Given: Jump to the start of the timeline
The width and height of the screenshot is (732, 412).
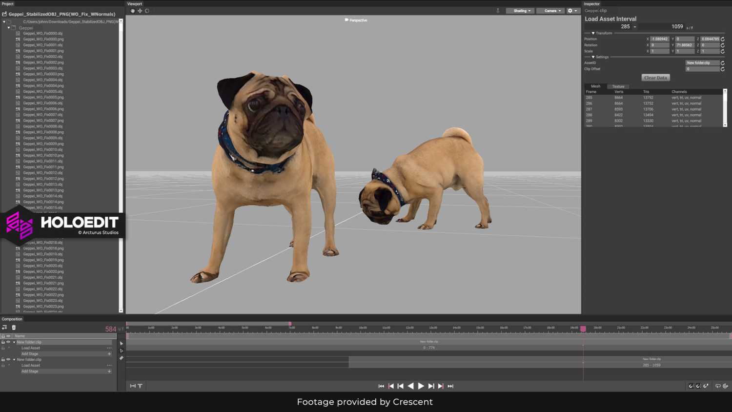Looking at the screenshot, I should [x=381, y=386].
